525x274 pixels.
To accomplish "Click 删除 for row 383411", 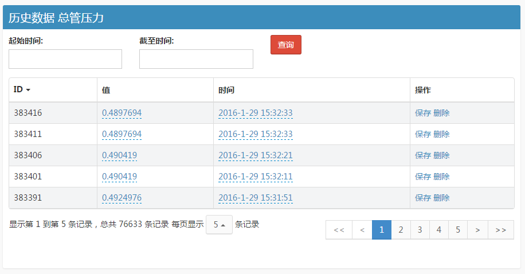I will pos(441,134).
